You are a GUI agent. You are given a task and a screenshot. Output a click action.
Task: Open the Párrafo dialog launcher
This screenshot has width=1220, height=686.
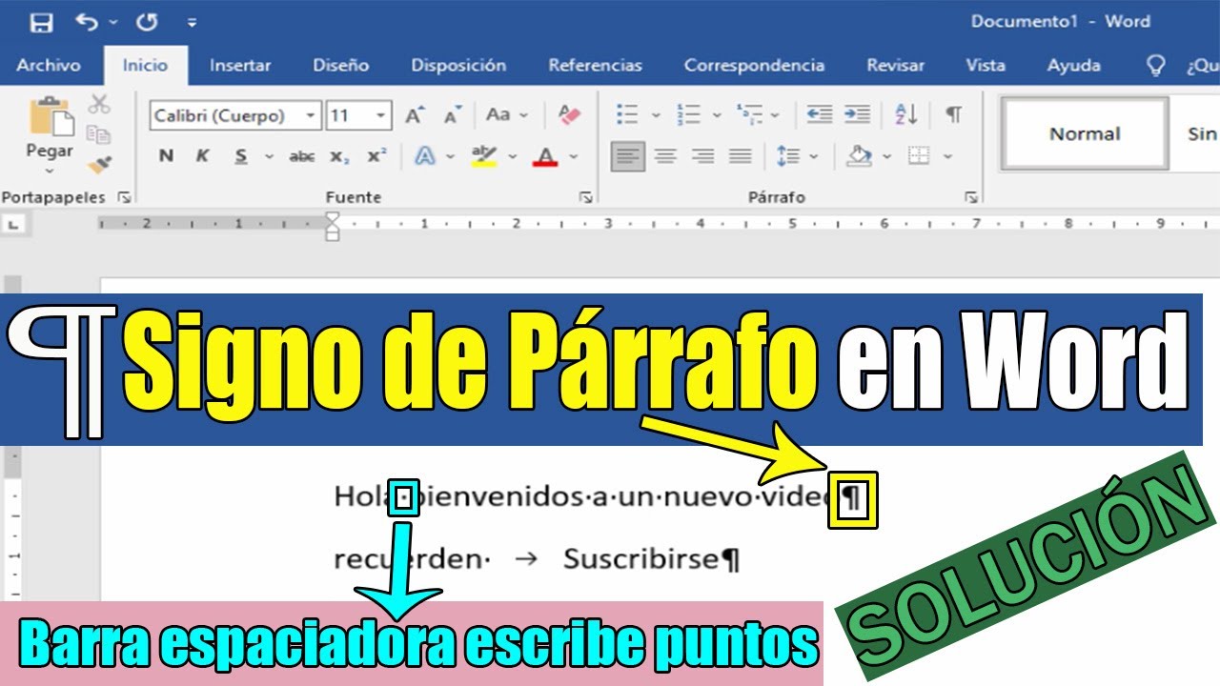(970, 197)
